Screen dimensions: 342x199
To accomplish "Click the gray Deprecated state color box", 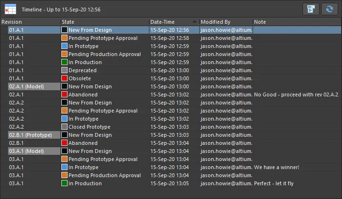I will click(64, 70).
